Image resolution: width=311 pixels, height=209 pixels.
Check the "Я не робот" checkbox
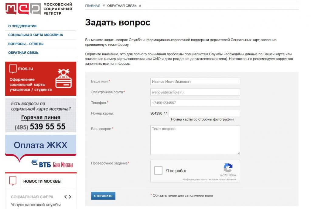pos(158,171)
